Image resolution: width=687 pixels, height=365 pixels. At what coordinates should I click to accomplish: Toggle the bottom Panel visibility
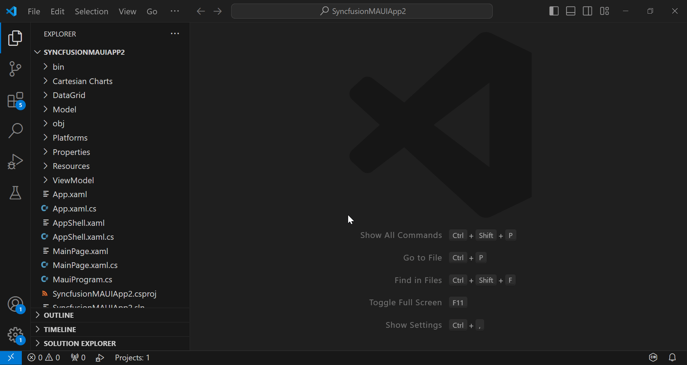pyautogui.click(x=570, y=11)
